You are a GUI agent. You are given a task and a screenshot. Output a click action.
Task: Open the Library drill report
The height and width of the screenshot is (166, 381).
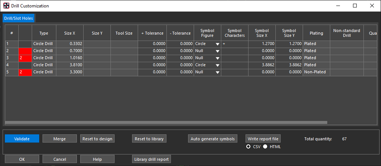(x=152, y=159)
